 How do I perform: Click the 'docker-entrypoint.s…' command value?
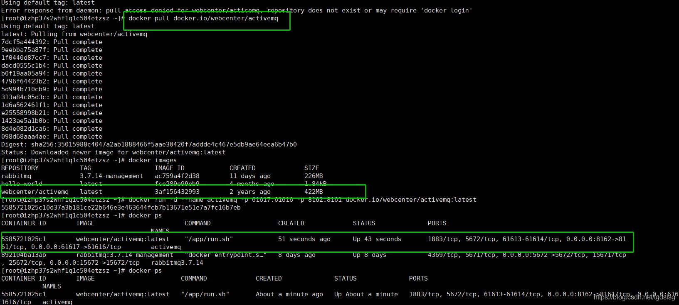(226, 255)
